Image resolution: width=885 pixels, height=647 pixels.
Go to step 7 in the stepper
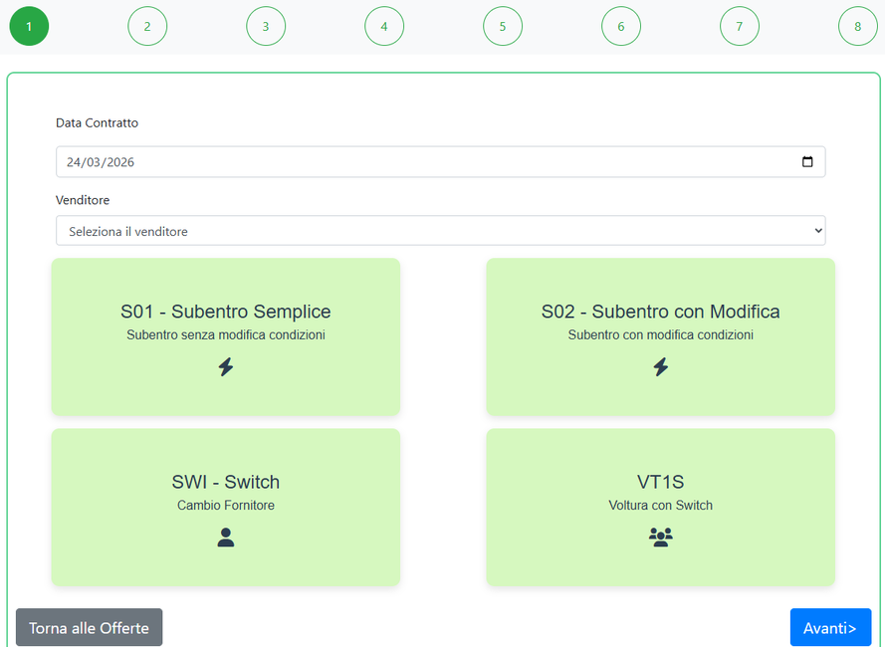click(740, 26)
